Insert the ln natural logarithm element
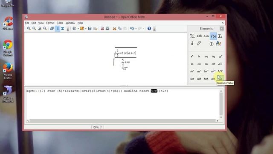Viewport: 273px width, 154px height. pos(199,56)
